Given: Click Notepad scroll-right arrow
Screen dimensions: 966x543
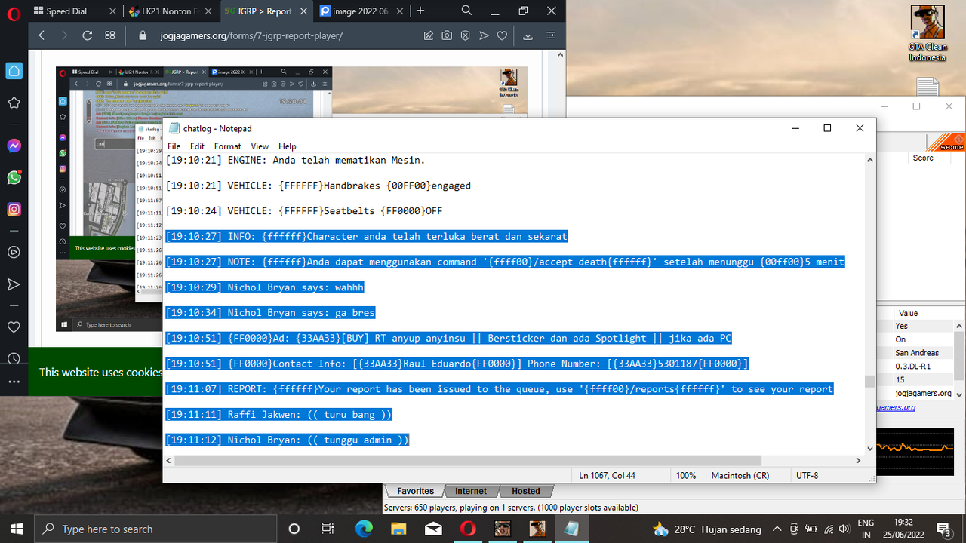Looking at the screenshot, I should (857, 460).
